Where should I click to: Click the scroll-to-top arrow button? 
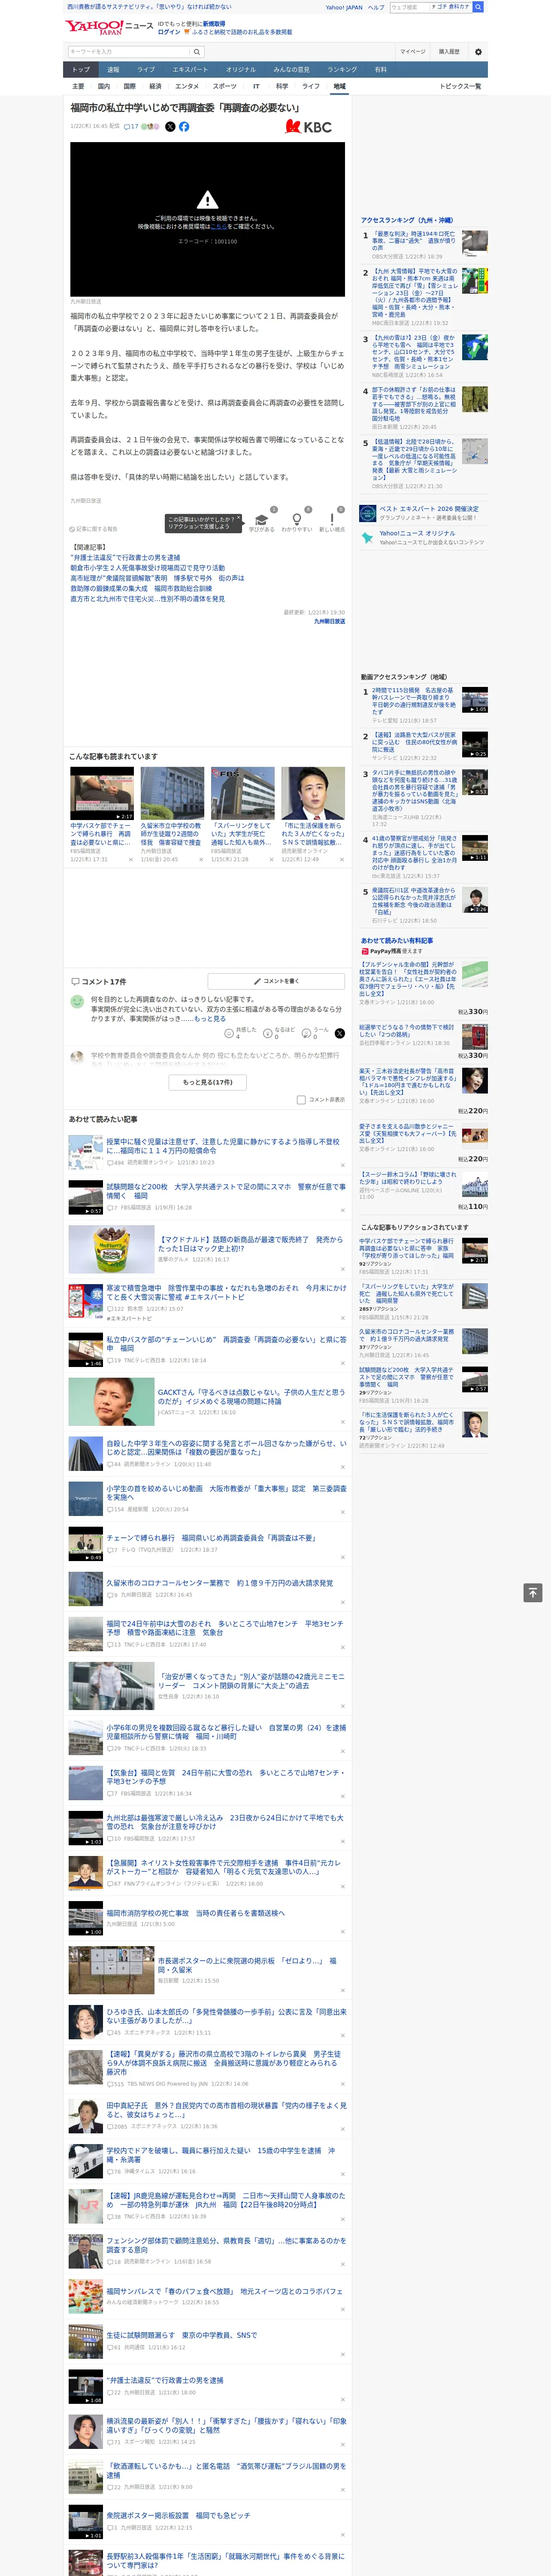pos(533,1593)
